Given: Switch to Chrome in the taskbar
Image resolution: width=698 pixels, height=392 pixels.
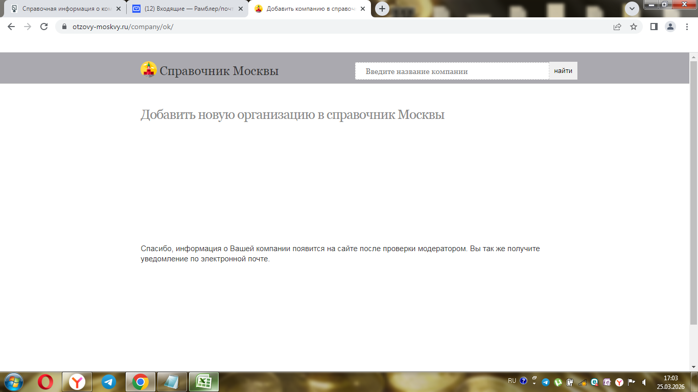Looking at the screenshot, I should click(141, 382).
